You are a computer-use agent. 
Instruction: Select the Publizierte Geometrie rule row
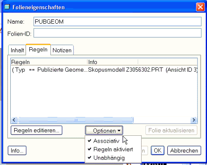104,70
